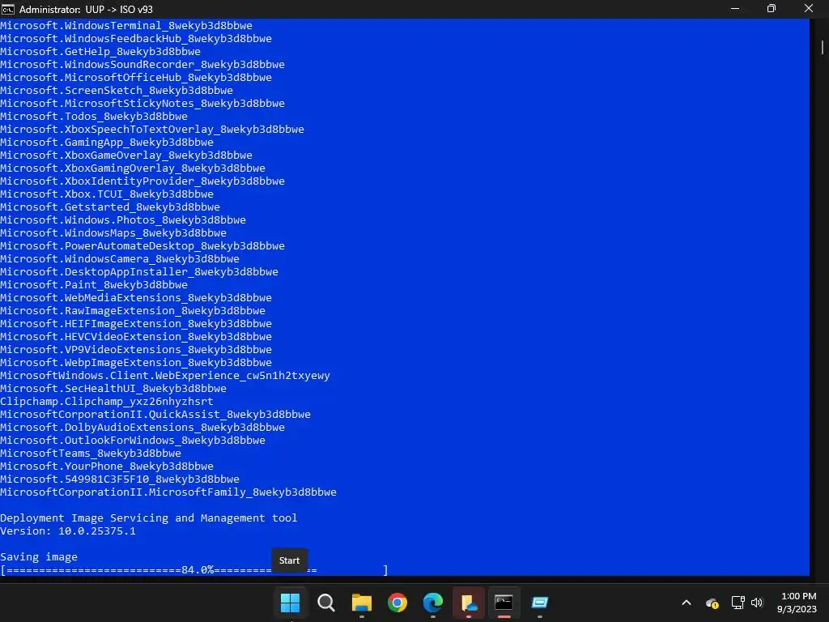
Task: Switch to the Command Prompt taskbar icon
Action: click(504, 603)
